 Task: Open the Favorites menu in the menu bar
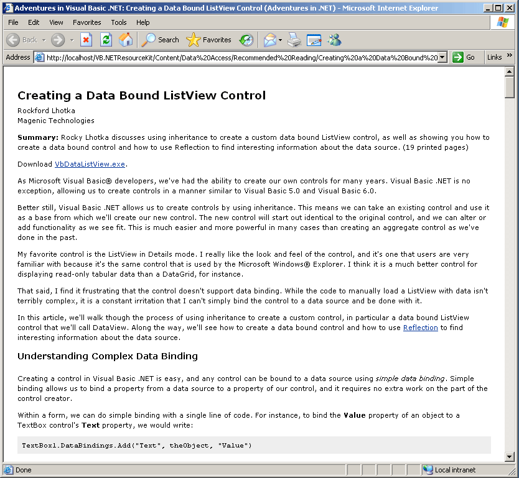86,22
